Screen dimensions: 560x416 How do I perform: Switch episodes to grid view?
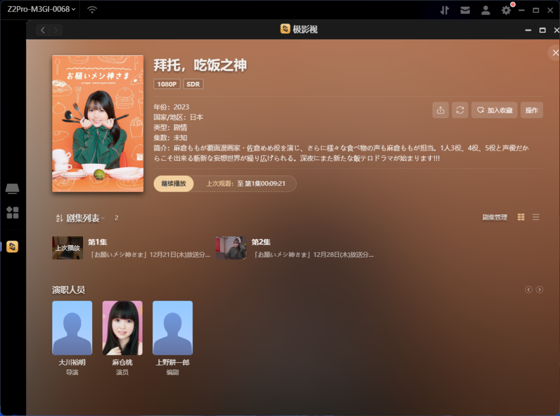click(x=521, y=217)
